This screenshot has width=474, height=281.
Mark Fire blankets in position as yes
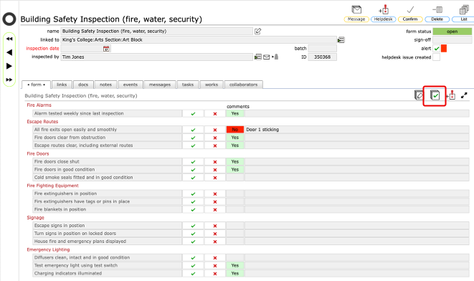(x=193, y=209)
